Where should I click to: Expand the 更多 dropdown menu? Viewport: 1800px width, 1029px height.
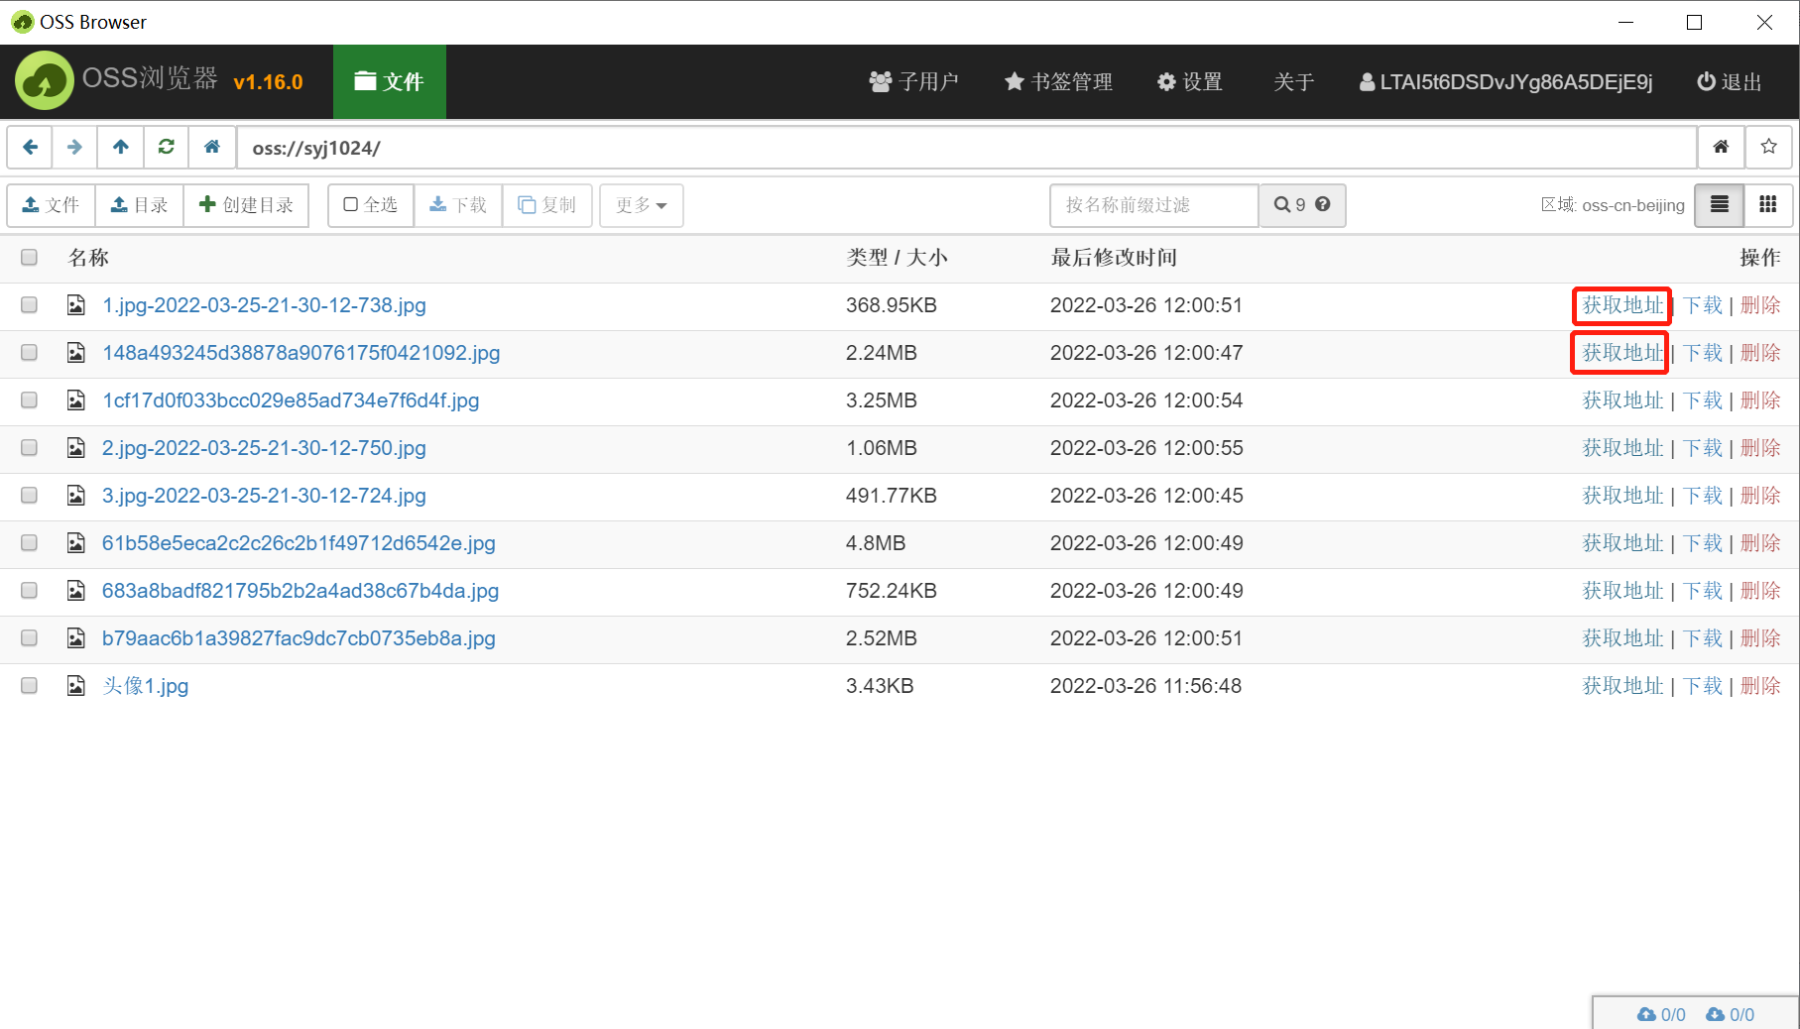point(641,205)
